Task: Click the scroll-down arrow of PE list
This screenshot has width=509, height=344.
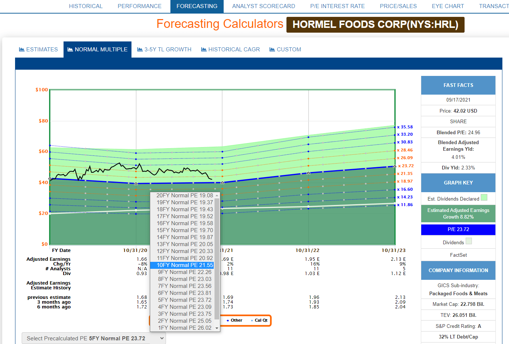Action: [x=217, y=328]
